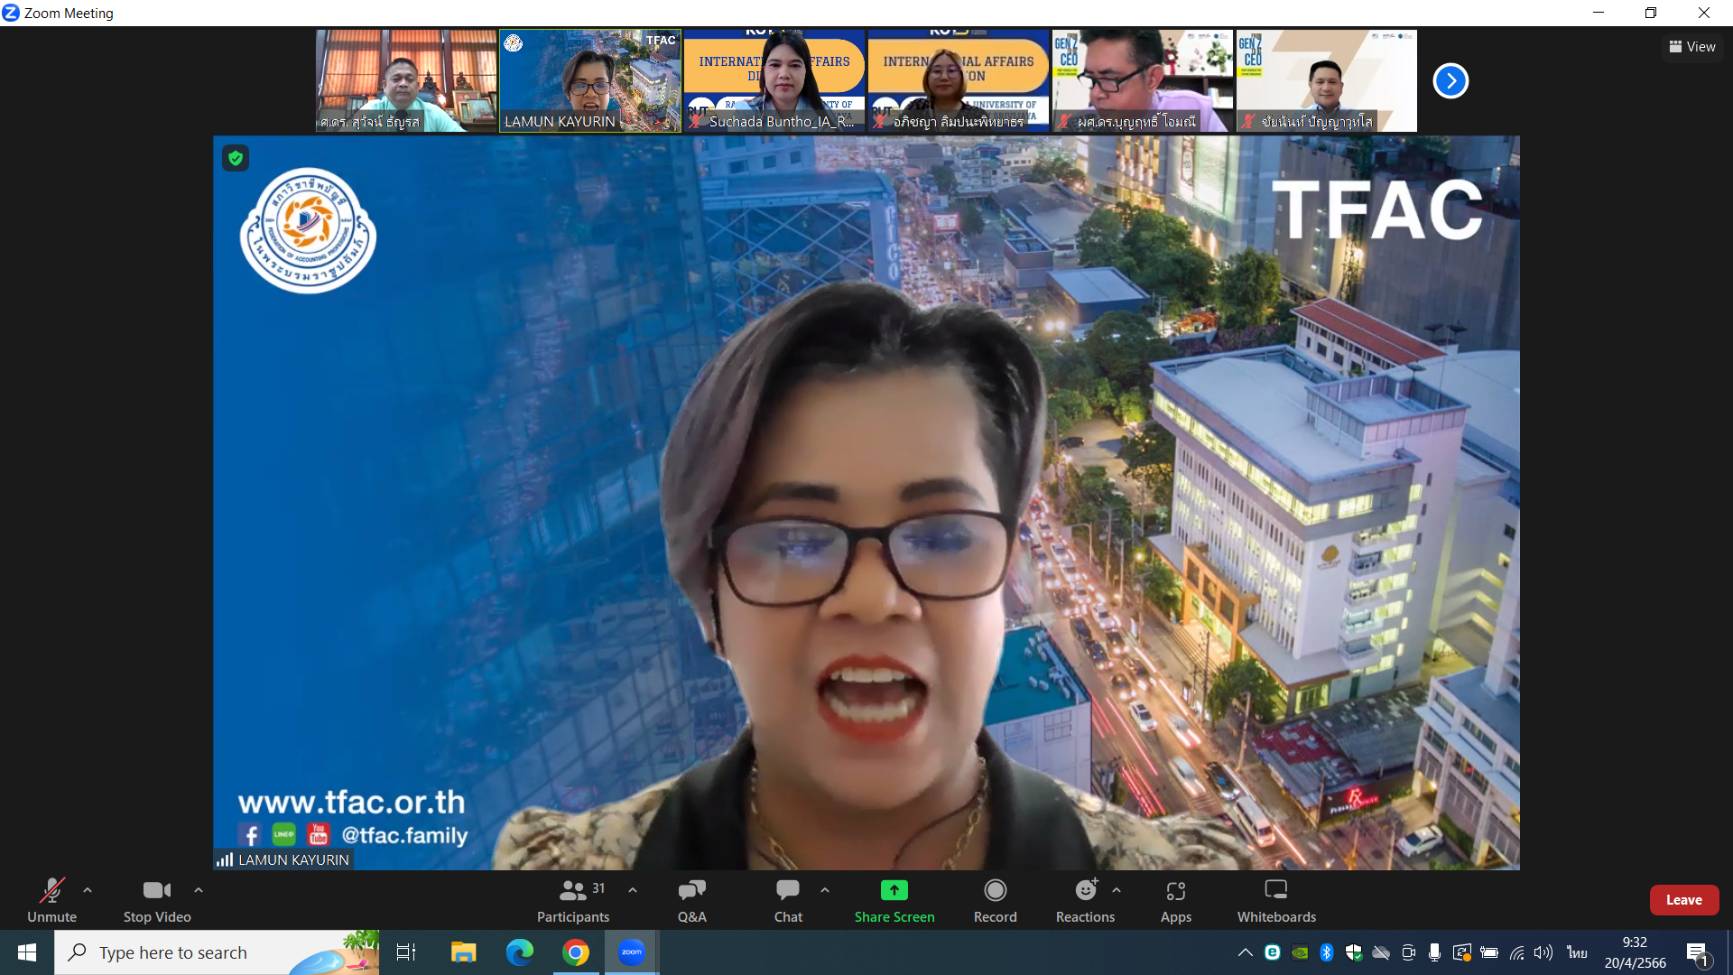Open meeting encryption info shield icon
The image size is (1733, 975).
pyautogui.click(x=236, y=159)
